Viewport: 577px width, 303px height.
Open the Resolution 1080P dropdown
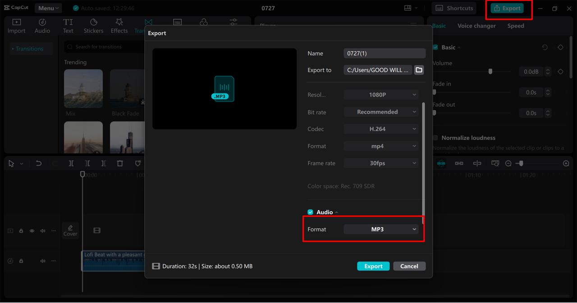[381, 95]
